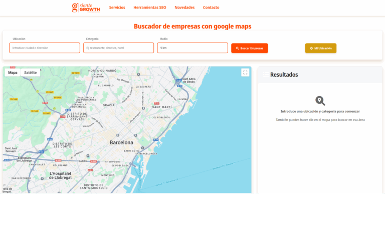The width and height of the screenshot is (385, 231).
Task: Click La Sagrera label on map
Action: pos(143,87)
